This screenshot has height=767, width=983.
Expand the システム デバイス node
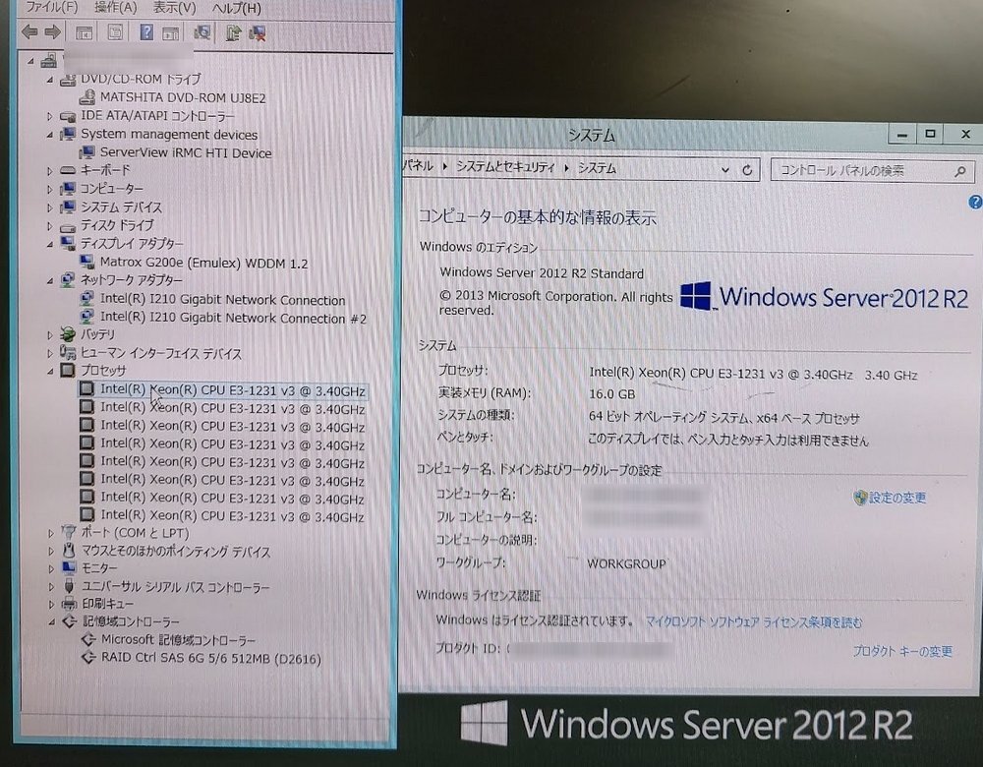(x=50, y=206)
